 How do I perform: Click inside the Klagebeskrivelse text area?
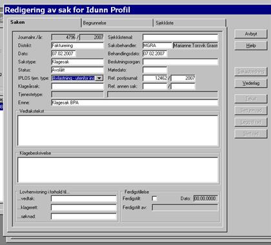[118, 170]
